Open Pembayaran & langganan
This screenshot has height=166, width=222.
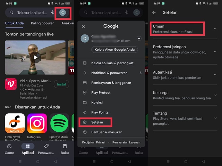click(x=111, y=83)
